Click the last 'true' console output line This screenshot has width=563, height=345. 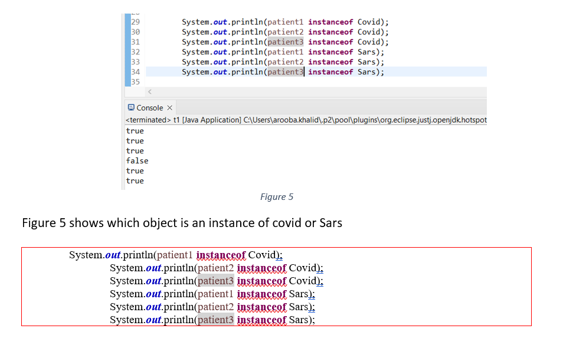[x=135, y=181]
